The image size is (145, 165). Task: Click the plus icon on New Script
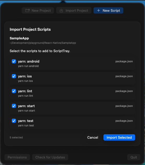click(x=98, y=10)
